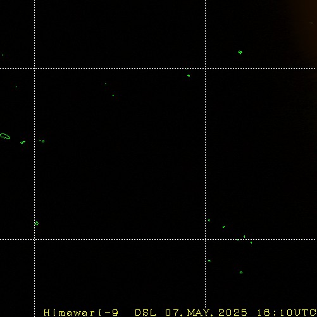Image resolution: width=317 pixels, height=317 pixels.
Task: Click the upper-right gridline intersection
Action: tap(206, 68)
